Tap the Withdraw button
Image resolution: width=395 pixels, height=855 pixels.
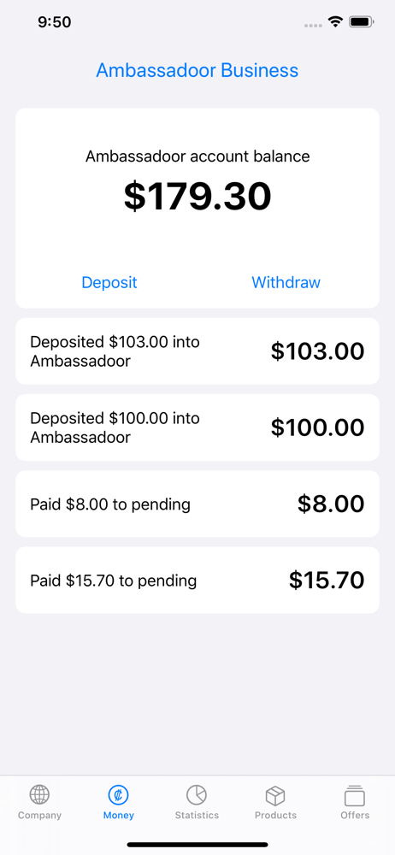[x=286, y=282]
